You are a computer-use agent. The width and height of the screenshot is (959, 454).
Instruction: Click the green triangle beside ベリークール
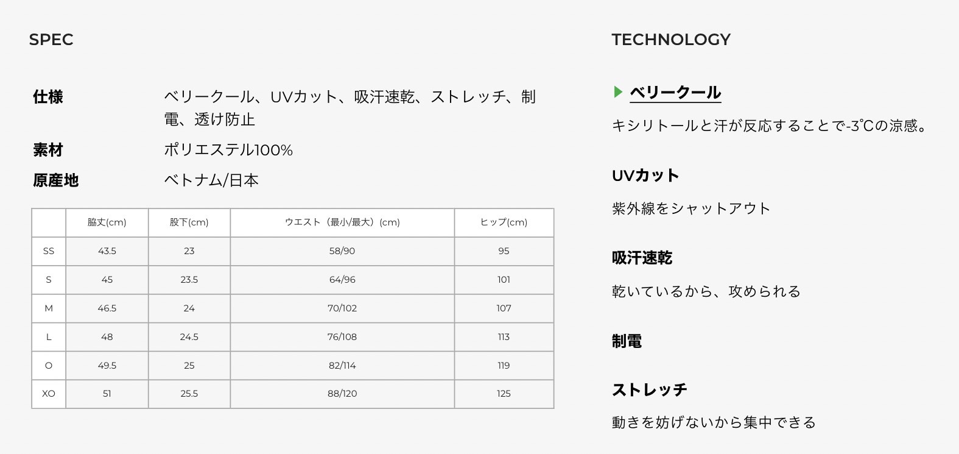[618, 92]
